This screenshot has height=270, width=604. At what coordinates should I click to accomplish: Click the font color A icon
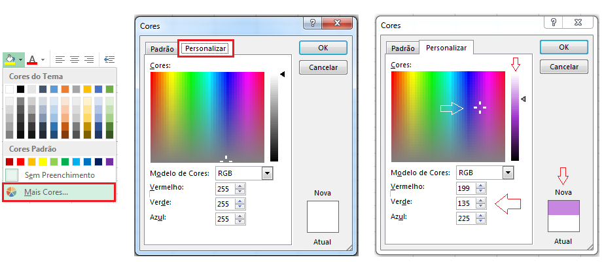pyautogui.click(x=33, y=59)
